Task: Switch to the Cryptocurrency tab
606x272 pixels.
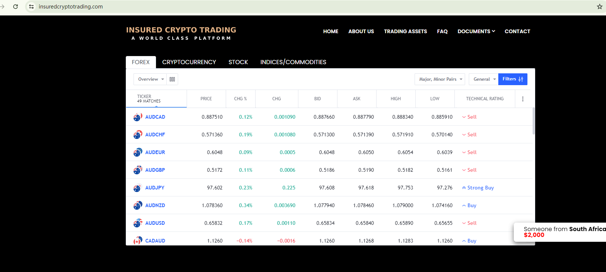Action: click(x=189, y=62)
